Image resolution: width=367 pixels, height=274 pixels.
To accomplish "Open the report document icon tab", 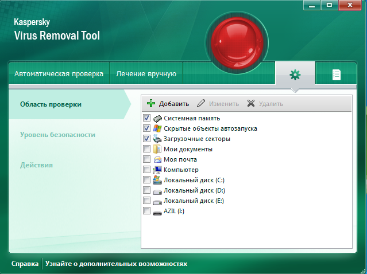I will point(337,75).
